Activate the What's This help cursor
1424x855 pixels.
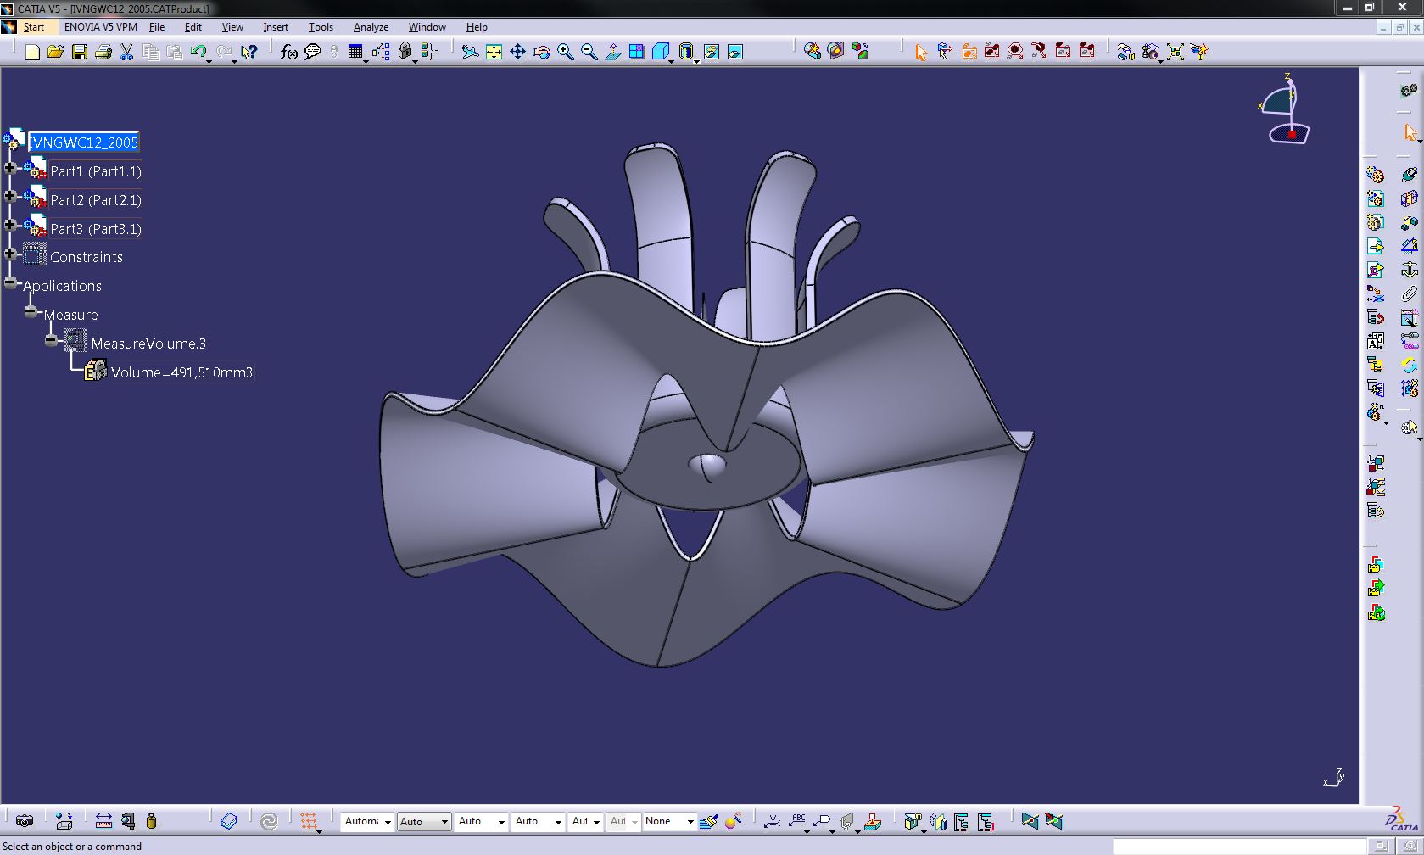click(x=249, y=53)
